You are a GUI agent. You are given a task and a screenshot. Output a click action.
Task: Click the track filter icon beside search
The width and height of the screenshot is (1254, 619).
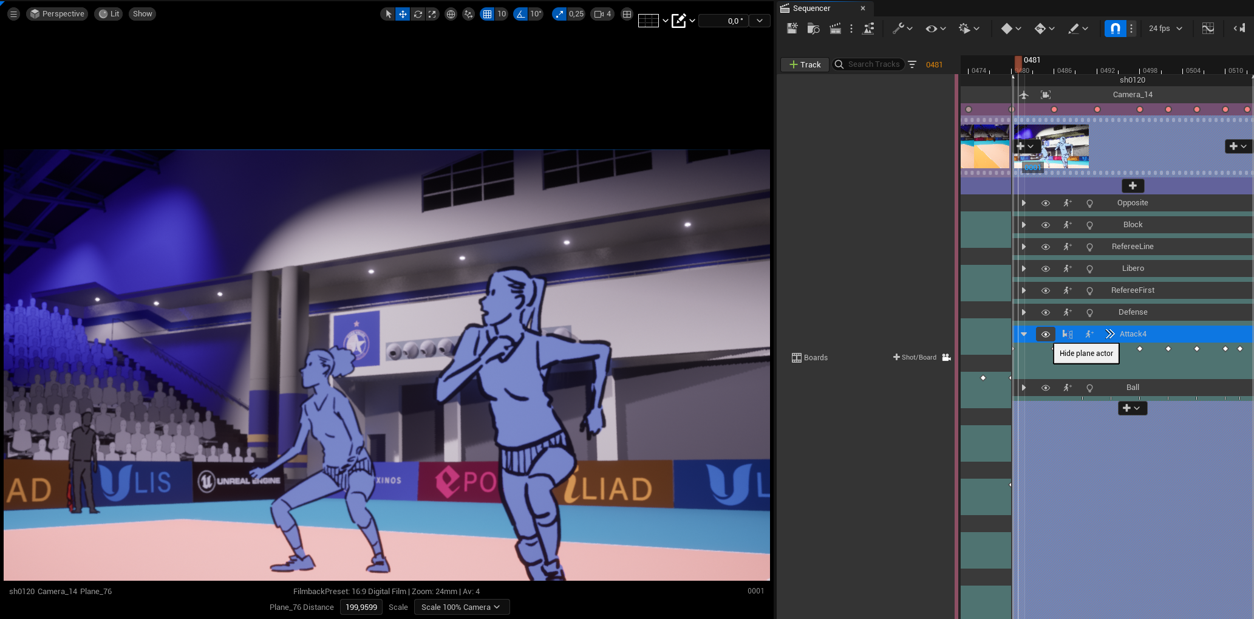(912, 64)
